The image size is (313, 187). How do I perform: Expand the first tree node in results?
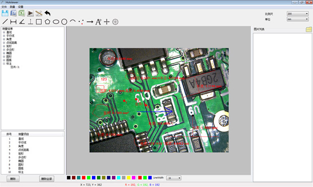tap(4, 32)
